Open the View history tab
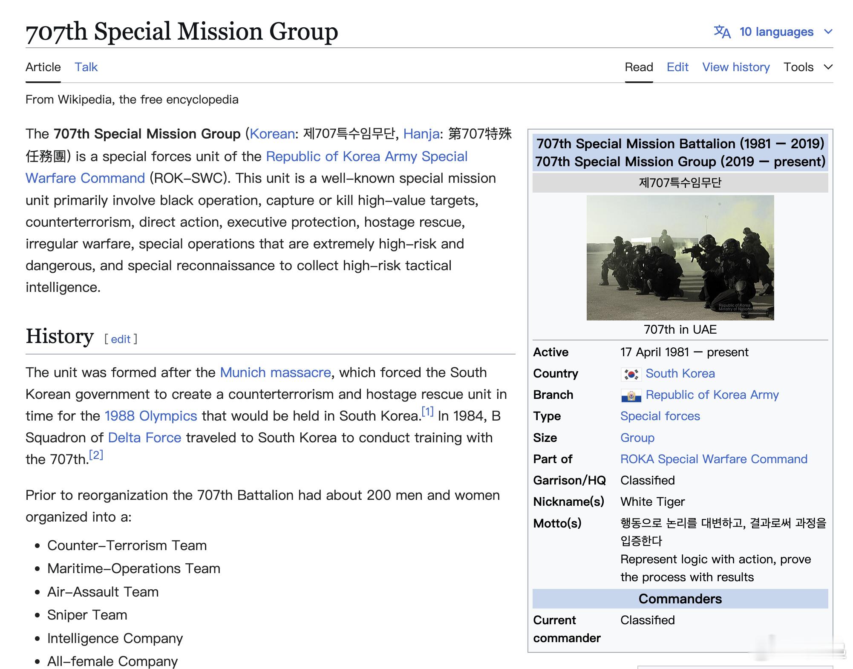The image size is (853, 669). click(x=736, y=67)
